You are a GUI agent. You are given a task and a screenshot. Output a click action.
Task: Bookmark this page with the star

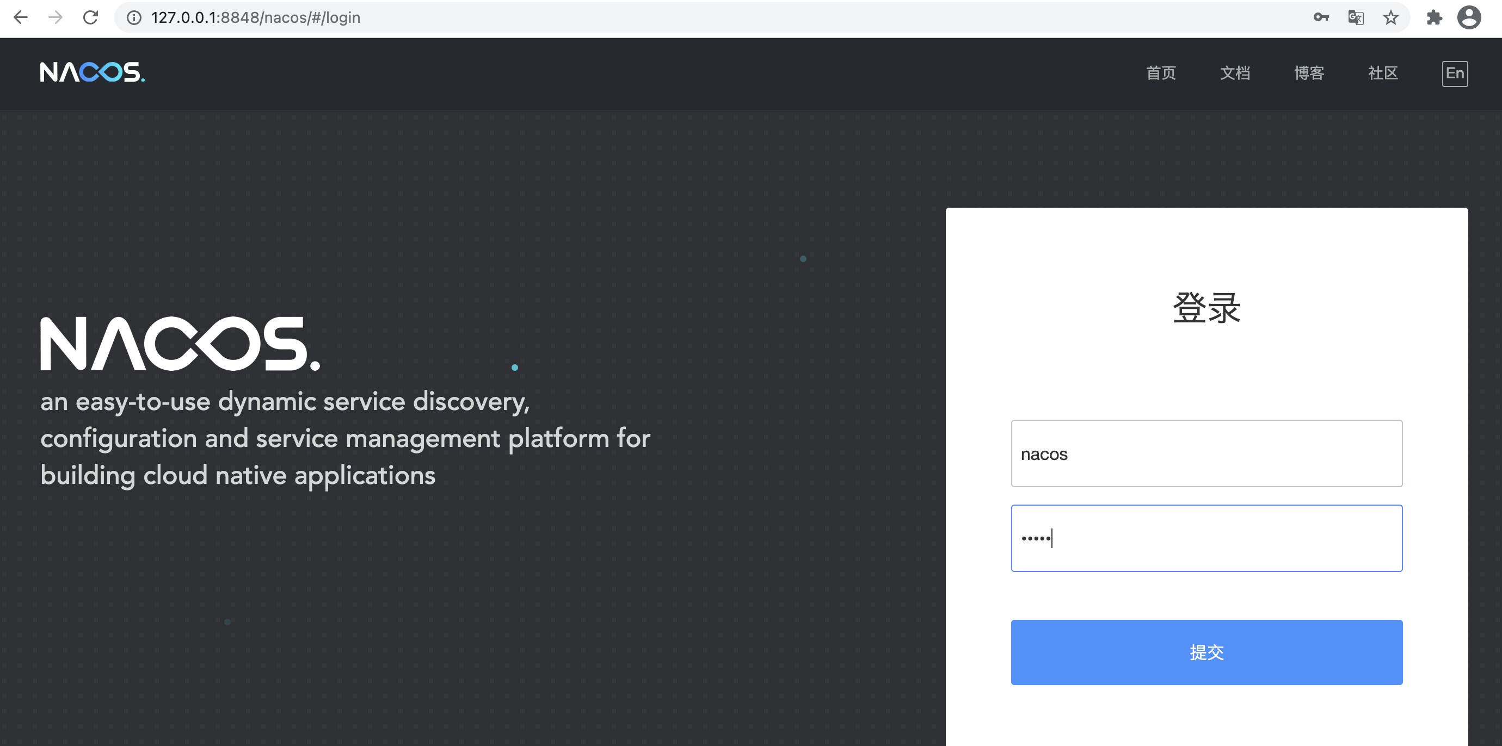coord(1390,17)
